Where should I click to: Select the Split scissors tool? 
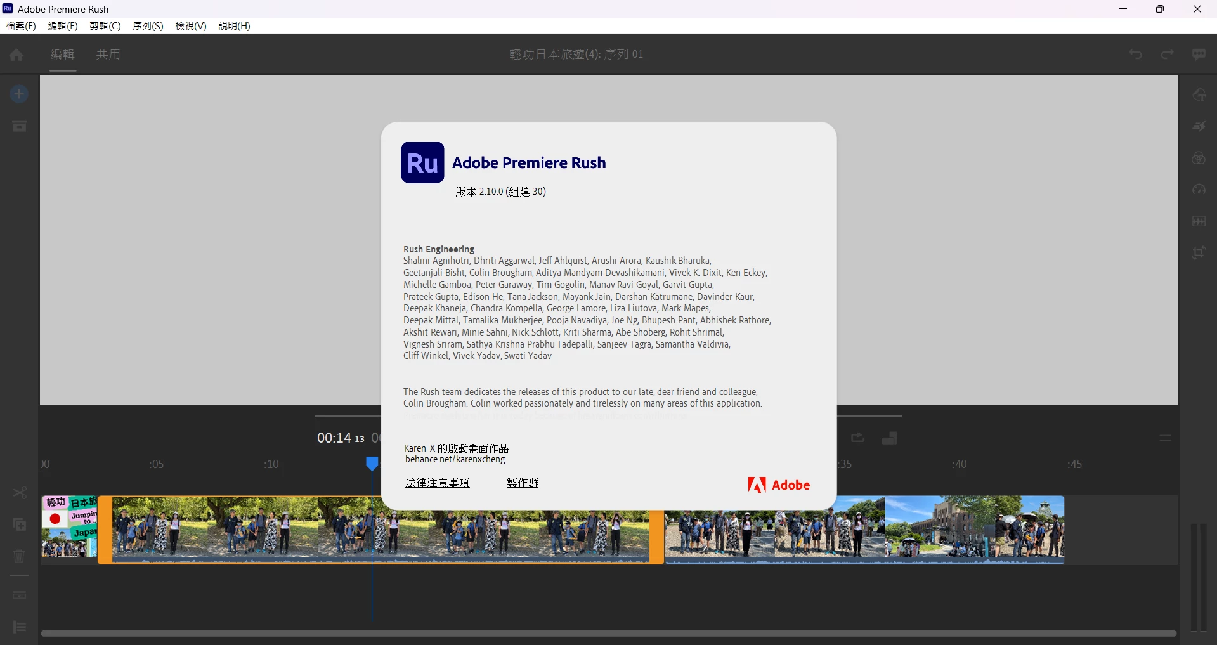click(x=19, y=493)
